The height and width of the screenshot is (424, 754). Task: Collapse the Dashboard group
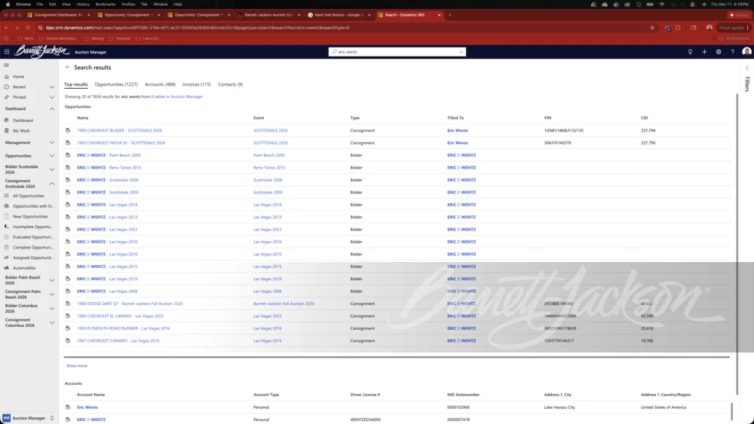(x=52, y=109)
